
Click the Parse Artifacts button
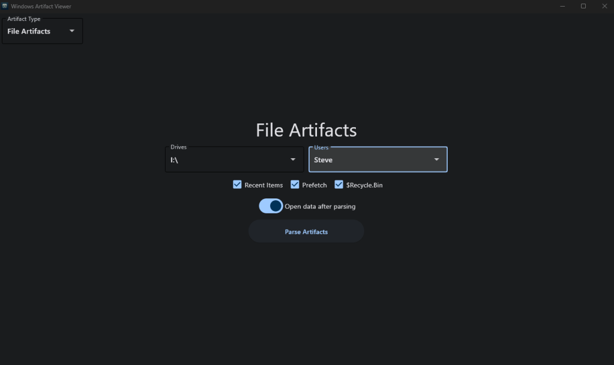pos(306,231)
